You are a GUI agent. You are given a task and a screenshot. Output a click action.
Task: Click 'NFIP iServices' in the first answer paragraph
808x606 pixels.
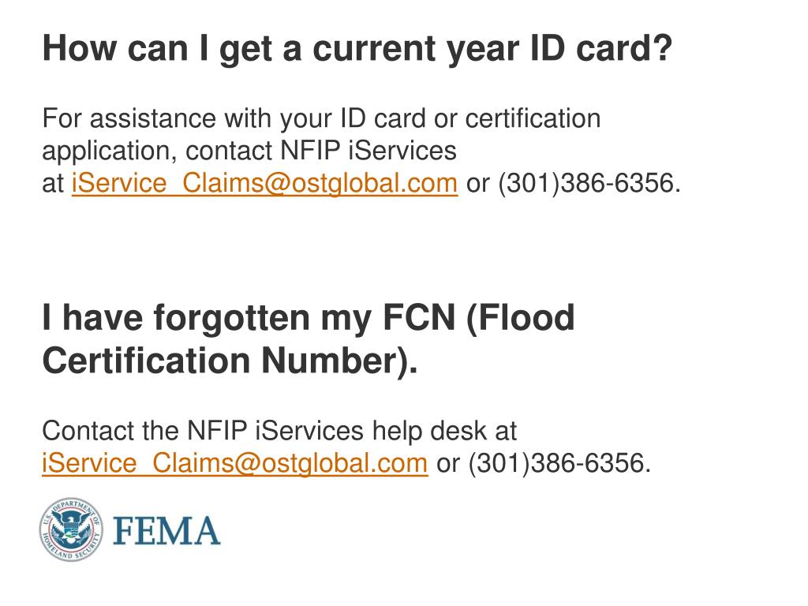coord(368,151)
